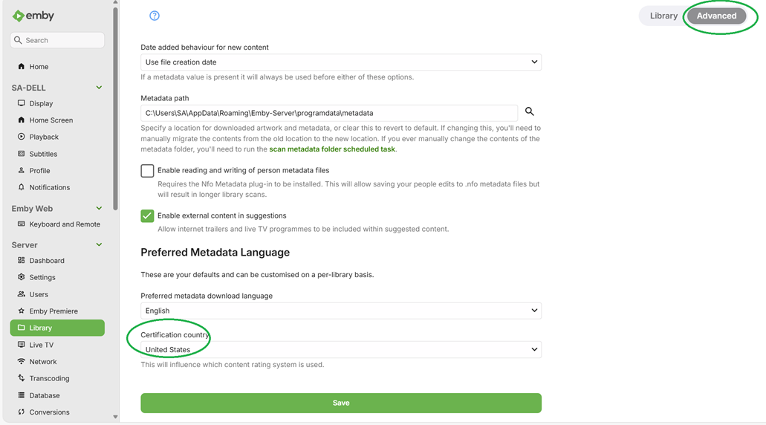Screen dimensions: 766x425
Task: Collapse the SA-DELL sidebar section
Action: click(x=99, y=88)
